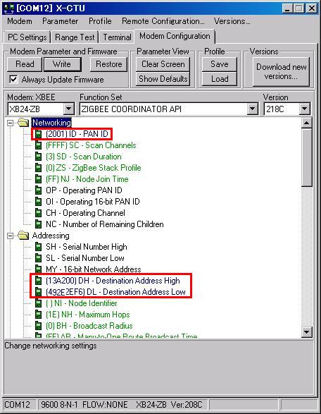This screenshot has height=414, width=321.
Task: Click the Addressing folder icon
Action: 23,236
